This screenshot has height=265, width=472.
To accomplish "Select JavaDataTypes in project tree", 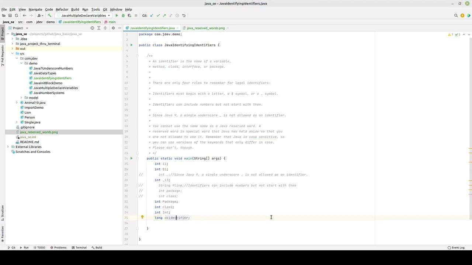I will [45, 73].
